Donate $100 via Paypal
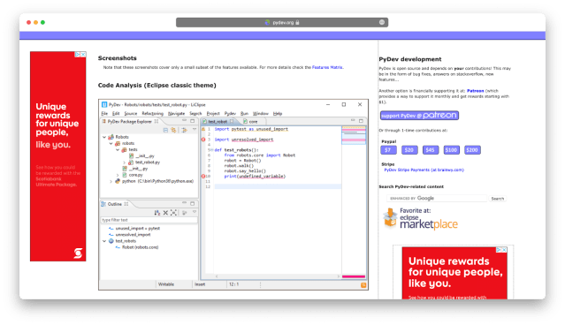The image size is (565, 325). pos(451,150)
